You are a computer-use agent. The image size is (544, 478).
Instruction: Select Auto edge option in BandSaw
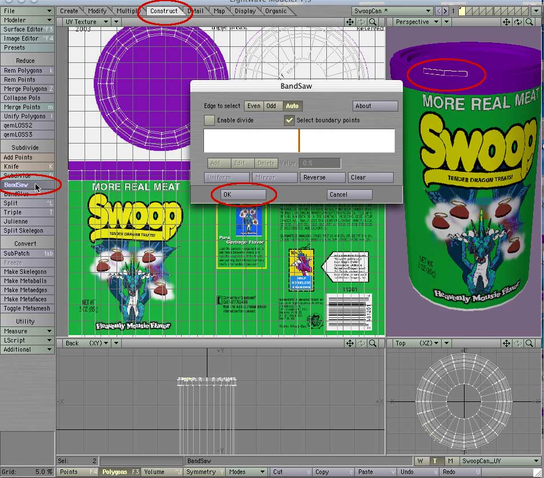point(292,106)
